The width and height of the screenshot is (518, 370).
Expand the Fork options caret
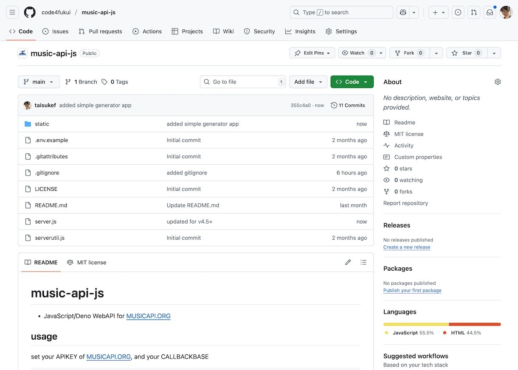[x=436, y=53]
